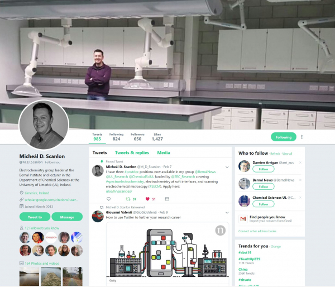The image size is (335, 287).
Task: Expand the pinned tweet options chevron
Action: [227, 167]
